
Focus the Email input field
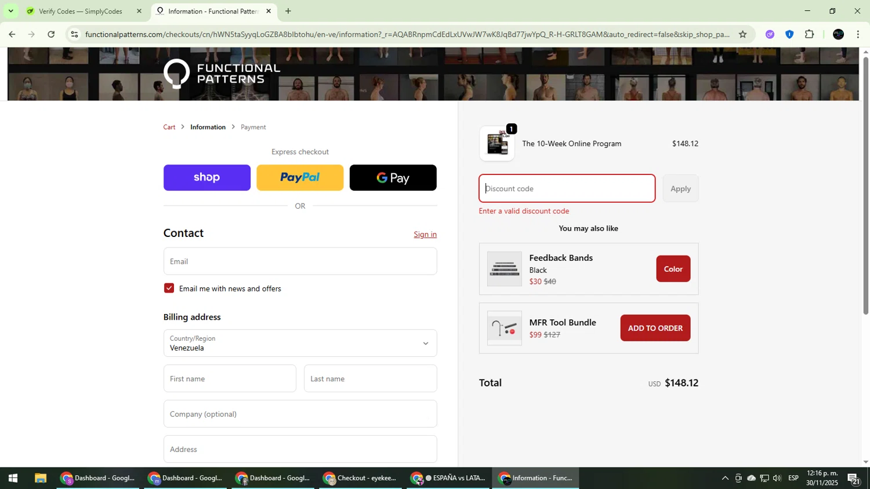tap(300, 261)
